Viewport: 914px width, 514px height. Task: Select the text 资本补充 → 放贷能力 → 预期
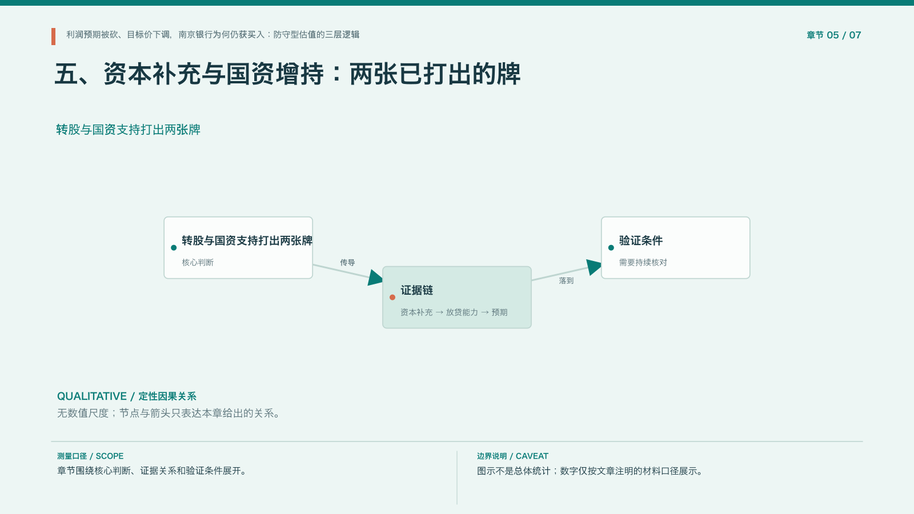point(454,312)
